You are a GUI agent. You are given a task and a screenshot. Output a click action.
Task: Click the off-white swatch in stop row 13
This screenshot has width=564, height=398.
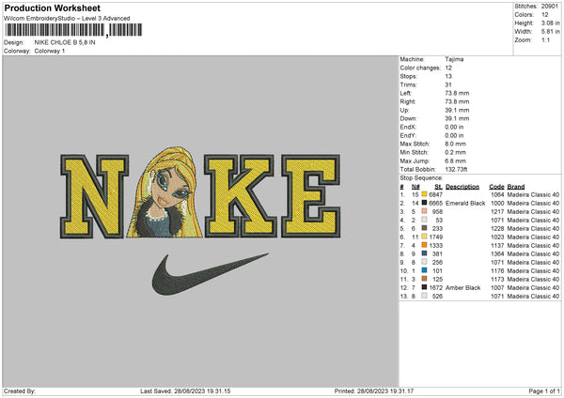(x=425, y=296)
